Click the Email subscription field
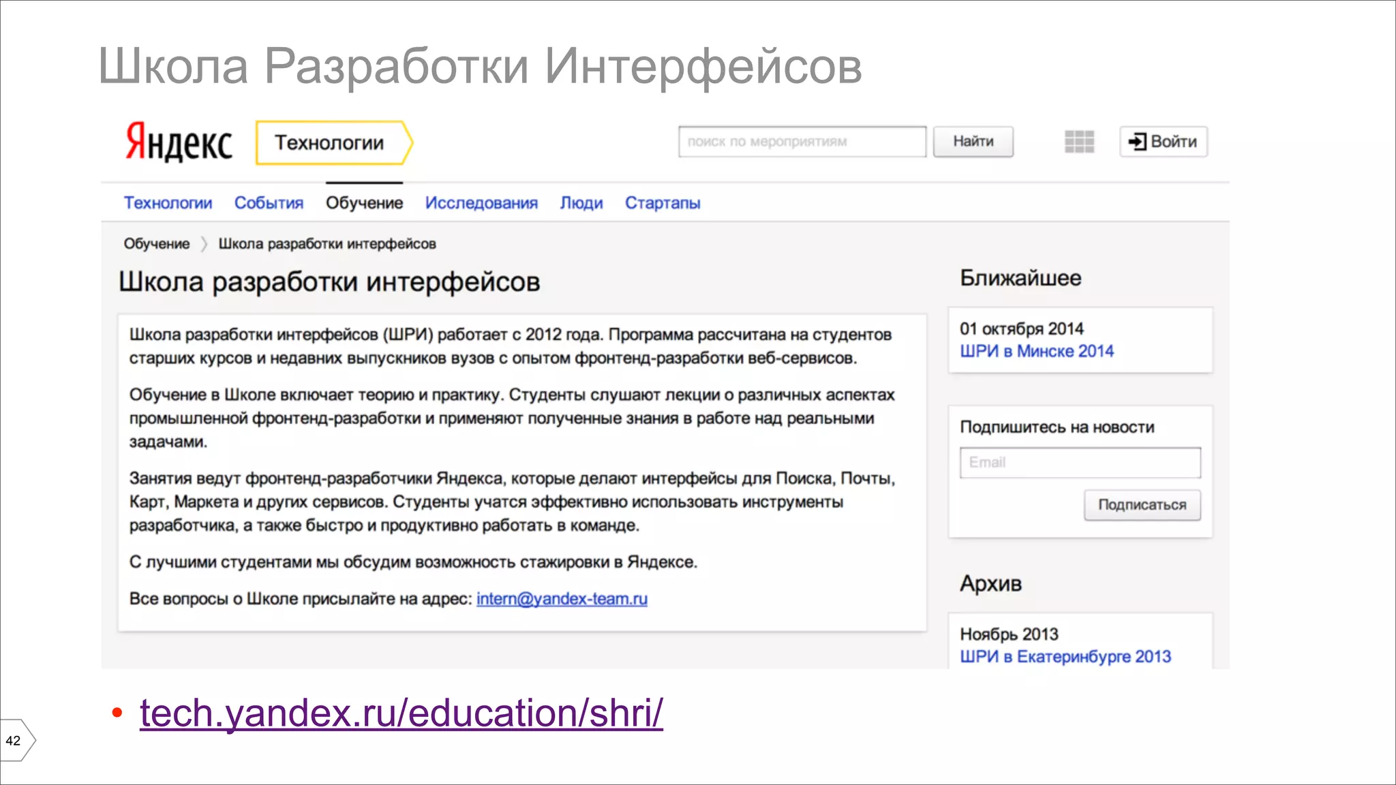This screenshot has height=785, width=1396. (1080, 463)
